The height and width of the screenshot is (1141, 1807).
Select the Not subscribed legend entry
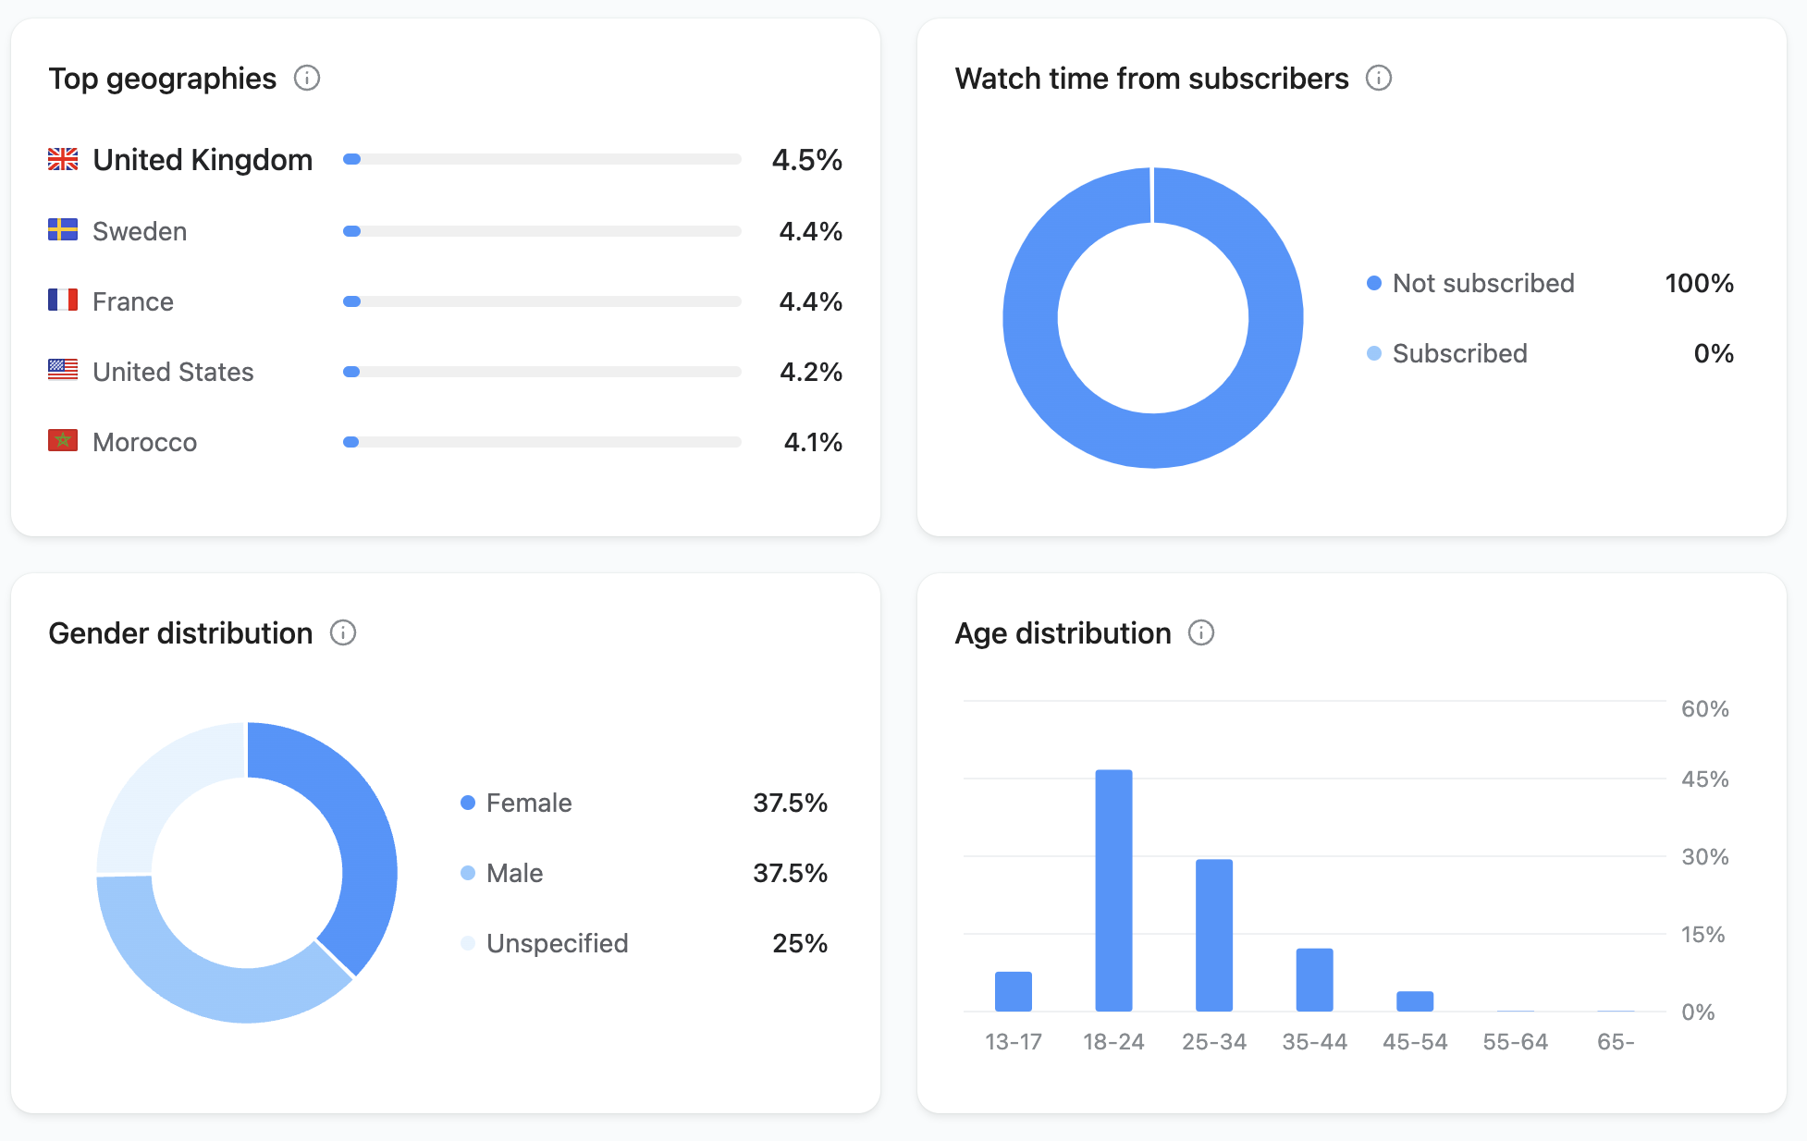(1482, 283)
